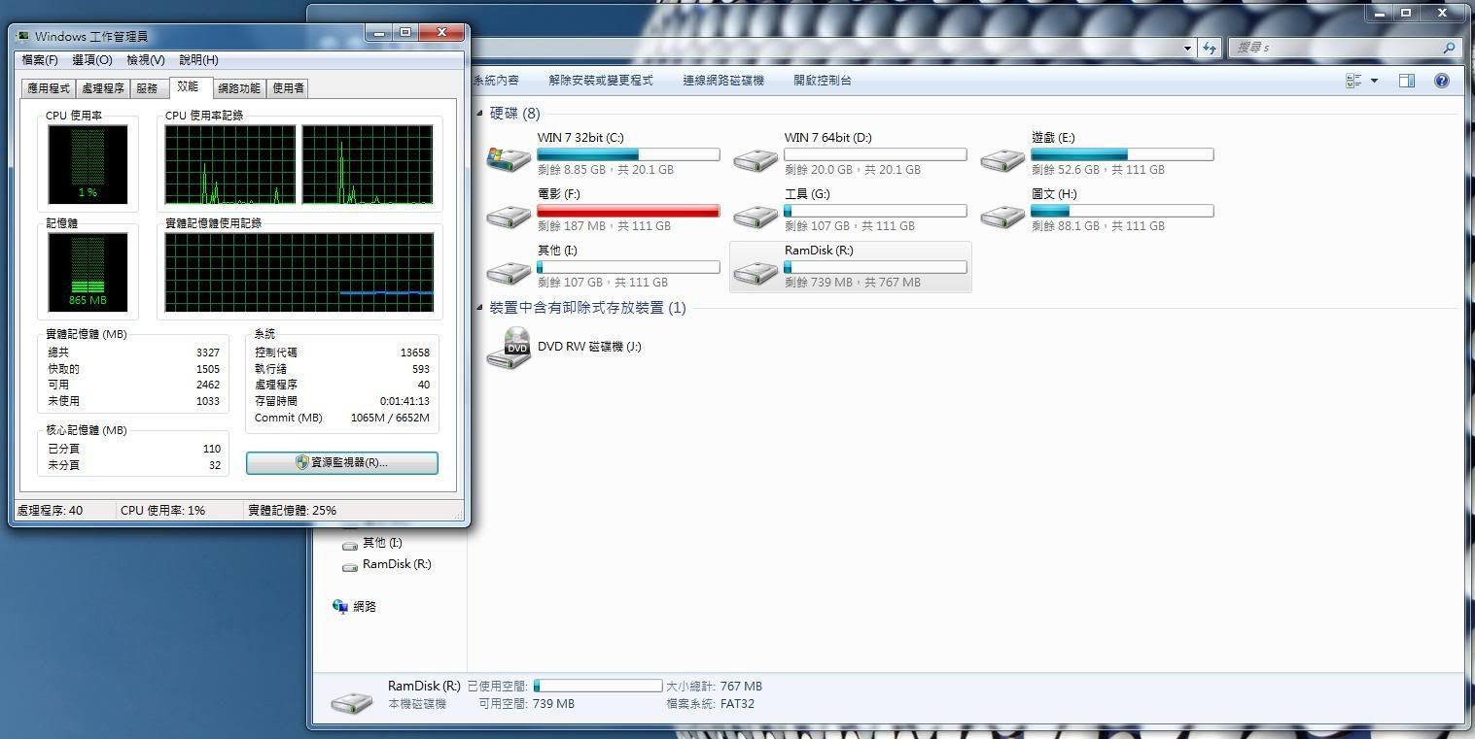Image resolution: width=1475 pixels, height=739 pixels.
Task: Open 資源監視器(R)... button
Action: tap(342, 462)
